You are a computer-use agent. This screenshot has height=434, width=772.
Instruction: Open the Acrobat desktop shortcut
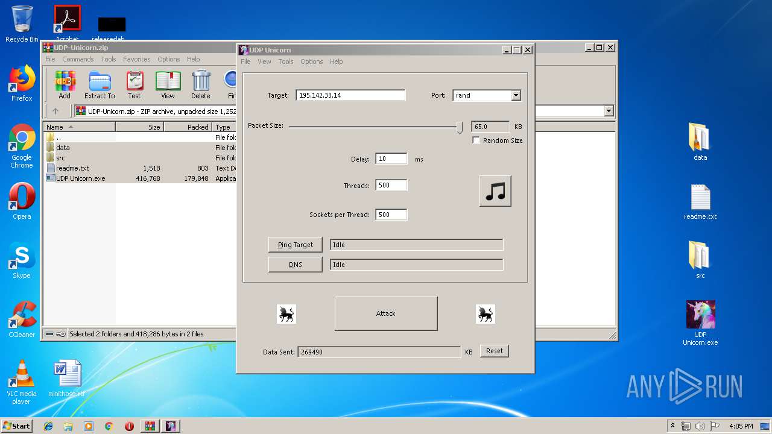tap(68, 23)
